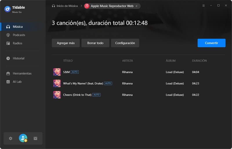Open the user profile avatar icon
The height and width of the screenshot is (149, 232).
point(23,138)
